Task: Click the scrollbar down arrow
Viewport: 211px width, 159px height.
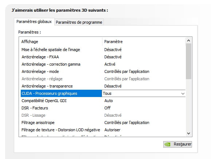Action: click(x=189, y=133)
